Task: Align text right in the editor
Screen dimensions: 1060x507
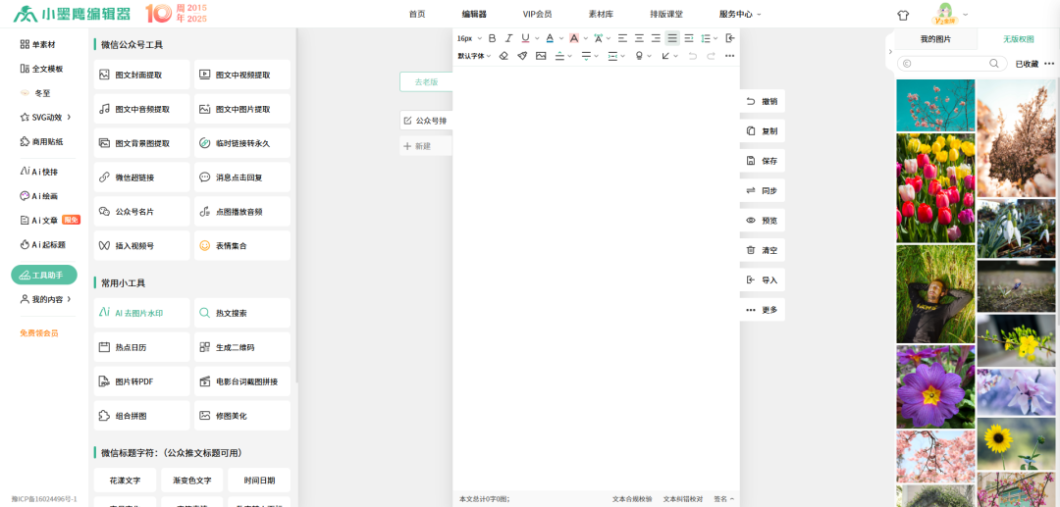Action: tap(656, 38)
